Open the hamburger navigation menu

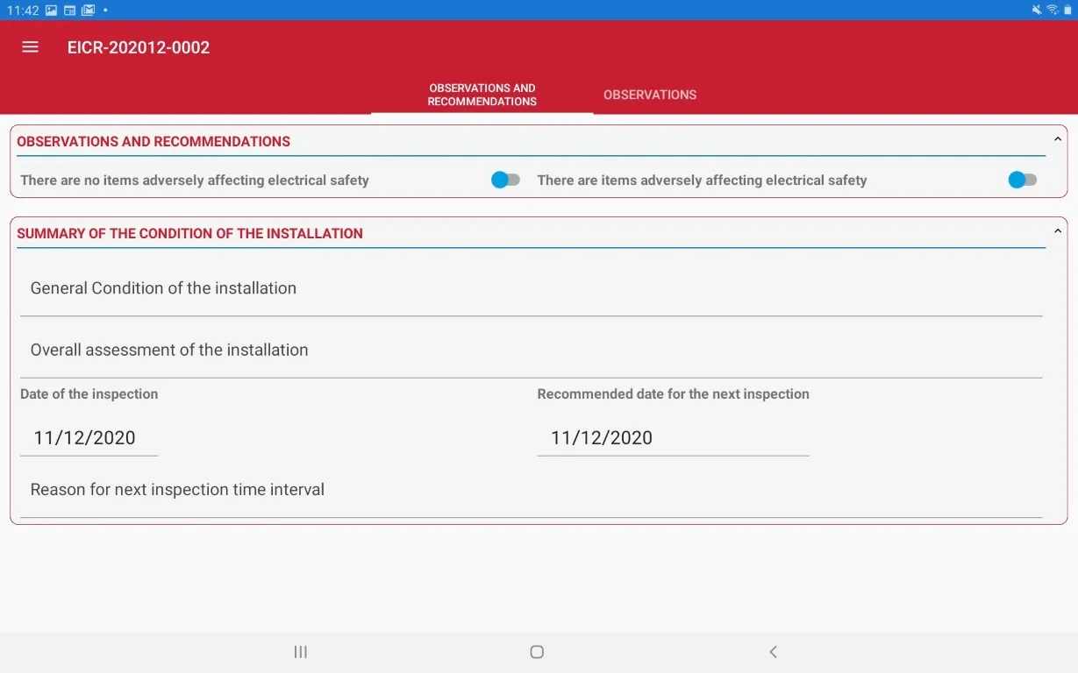30,47
